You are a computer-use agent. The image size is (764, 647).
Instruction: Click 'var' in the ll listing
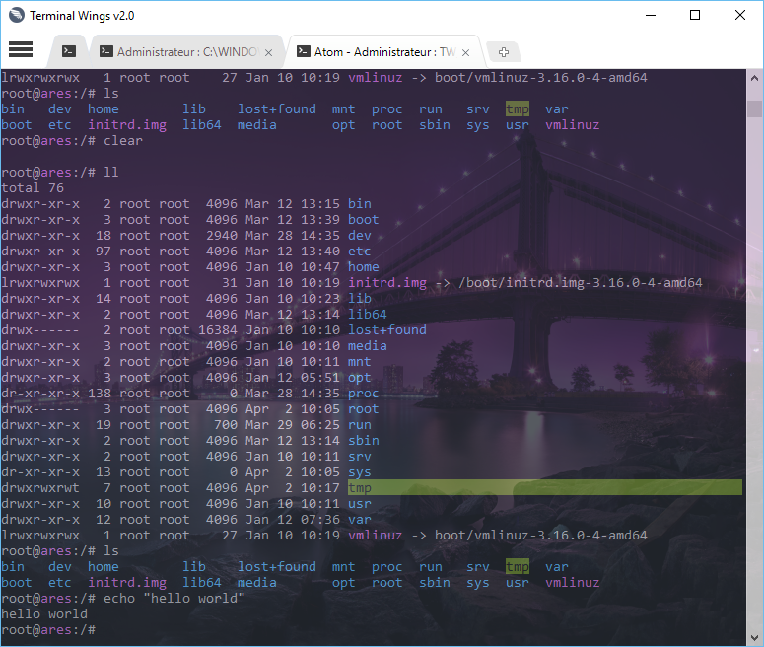360,520
